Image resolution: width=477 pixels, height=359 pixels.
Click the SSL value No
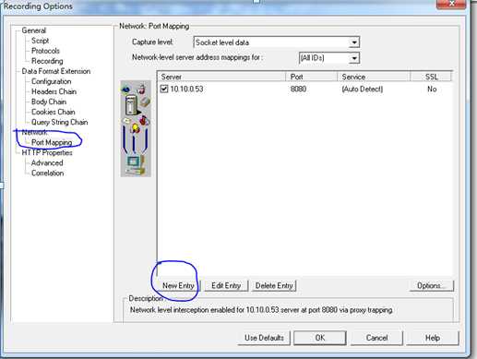[x=432, y=89]
